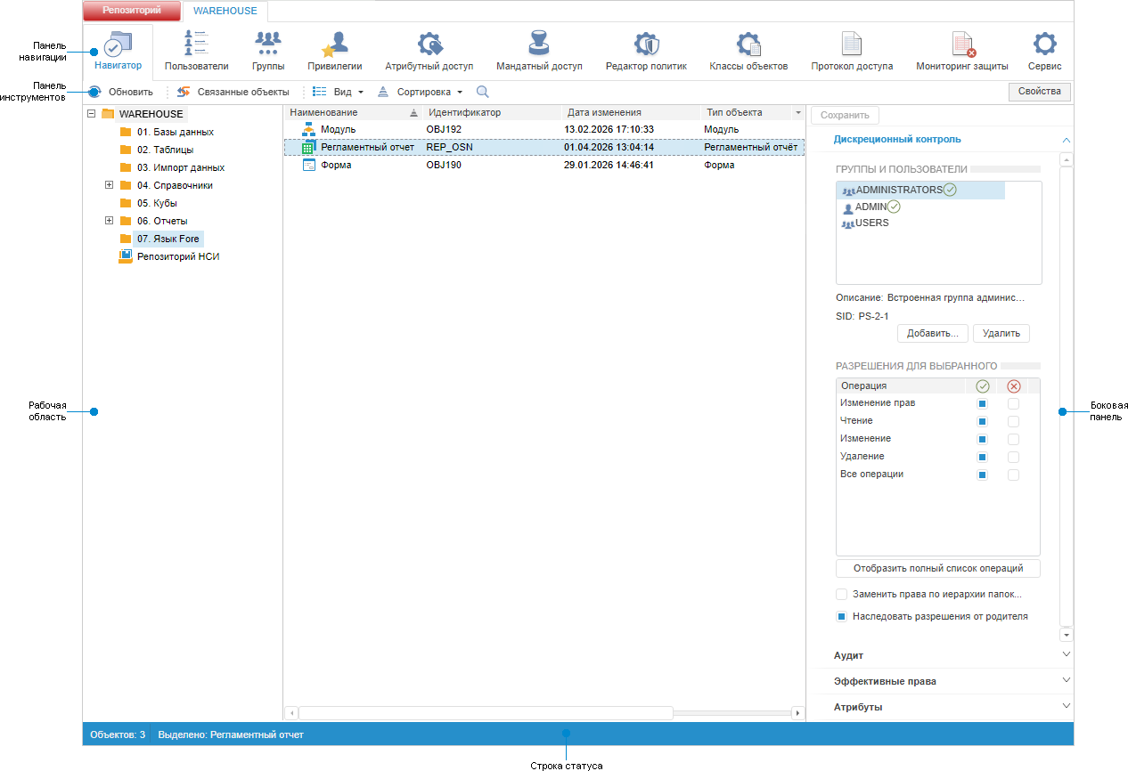Image resolution: width=1128 pixels, height=771 pixels.
Task: Click the ADMINISTRATORS group icon
Action: point(848,191)
